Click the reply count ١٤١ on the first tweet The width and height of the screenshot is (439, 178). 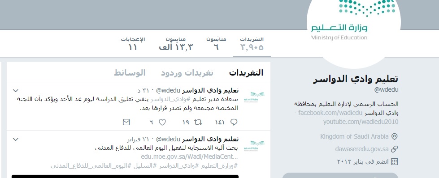pyautogui.click(x=220, y=123)
